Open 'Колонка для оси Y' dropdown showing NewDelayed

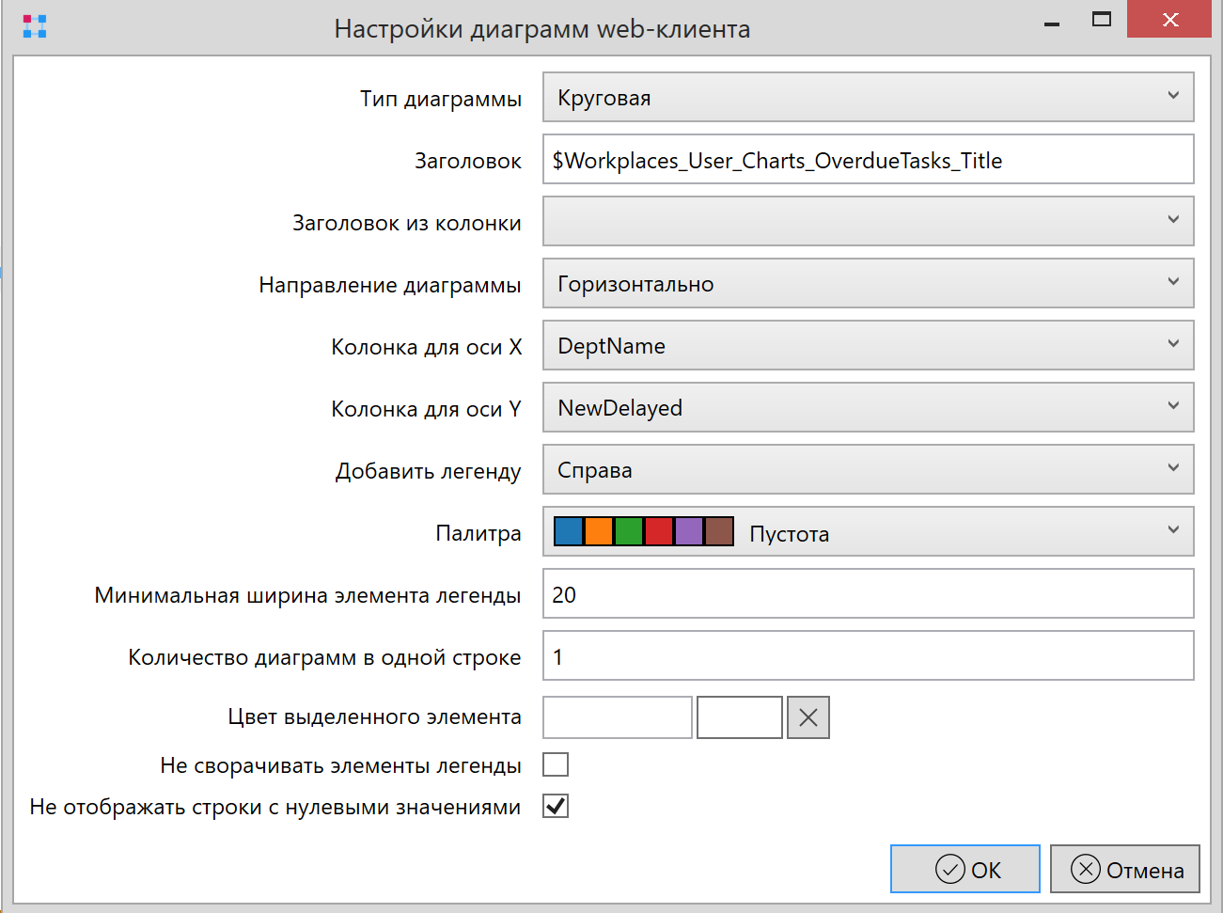(867, 408)
